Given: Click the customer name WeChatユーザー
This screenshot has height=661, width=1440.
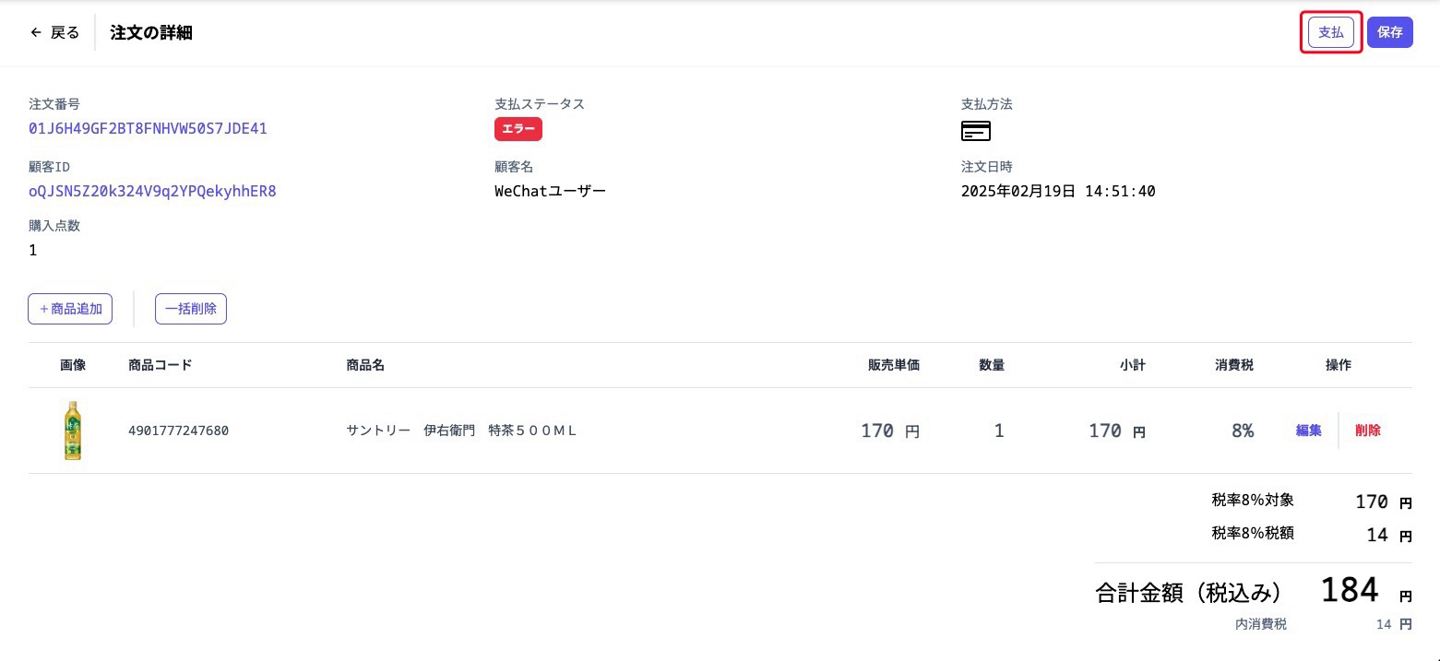Looking at the screenshot, I should point(550,191).
